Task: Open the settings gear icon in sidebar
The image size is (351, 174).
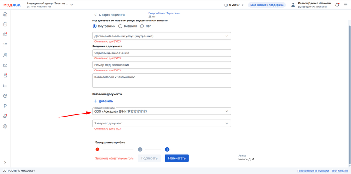Action: tap(5, 126)
